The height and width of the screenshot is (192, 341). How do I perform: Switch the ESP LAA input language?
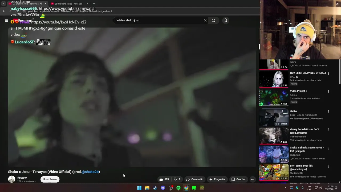pos(309,188)
